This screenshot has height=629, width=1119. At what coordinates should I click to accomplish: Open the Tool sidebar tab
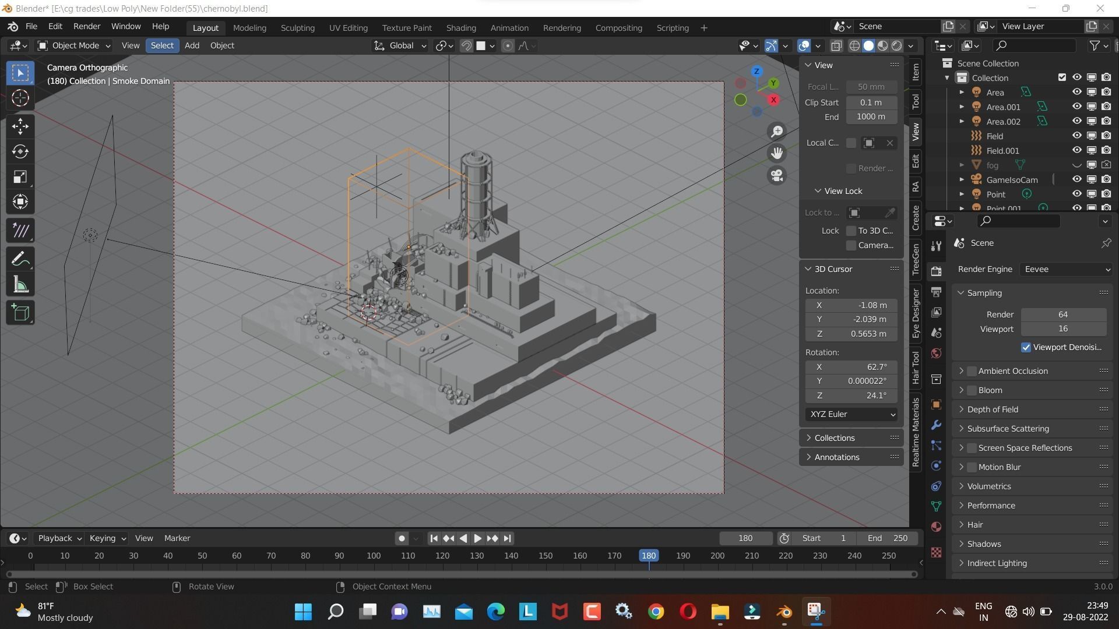(x=916, y=101)
